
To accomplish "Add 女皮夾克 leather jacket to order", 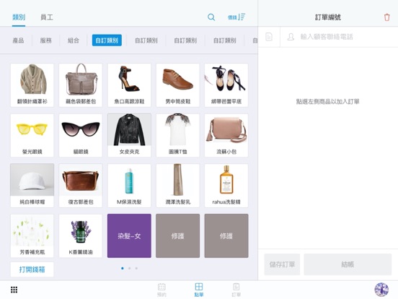I will click(x=129, y=135).
